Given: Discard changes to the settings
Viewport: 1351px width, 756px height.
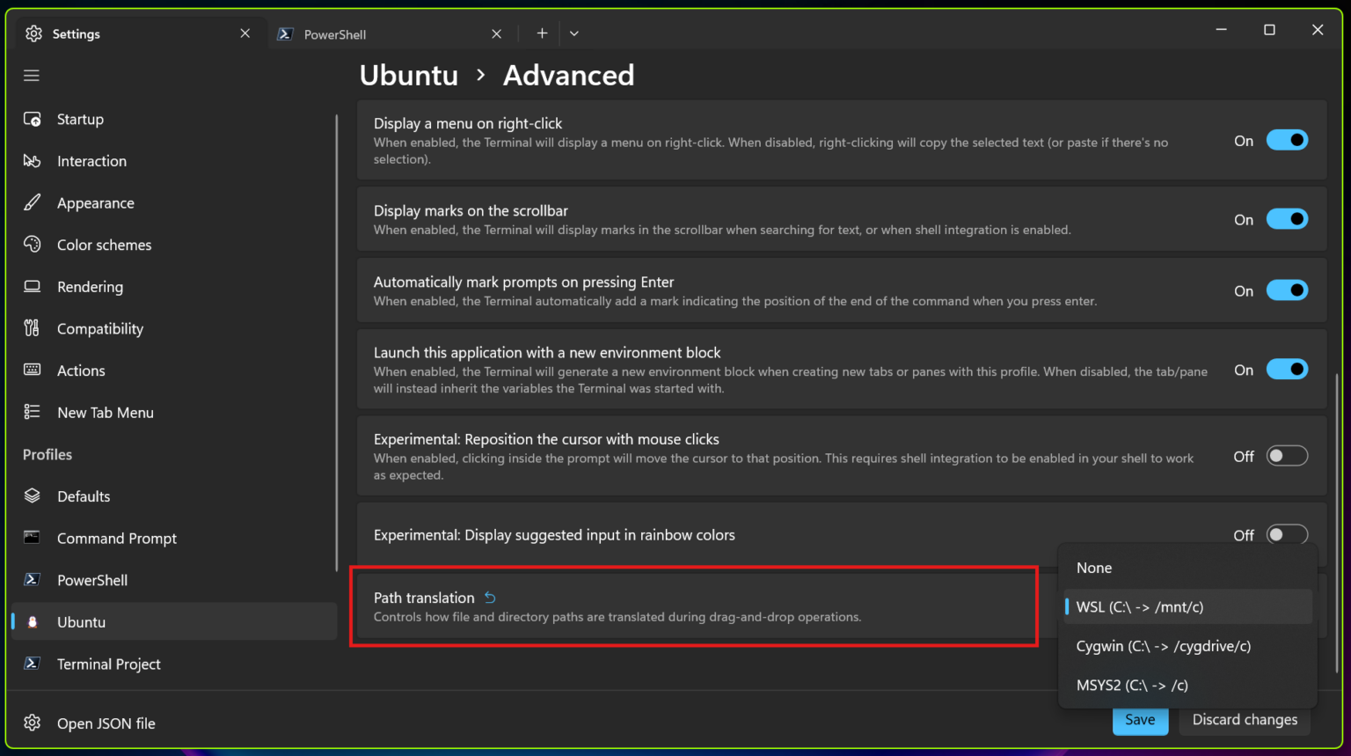Looking at the screenshot, I should point(1244,719).
